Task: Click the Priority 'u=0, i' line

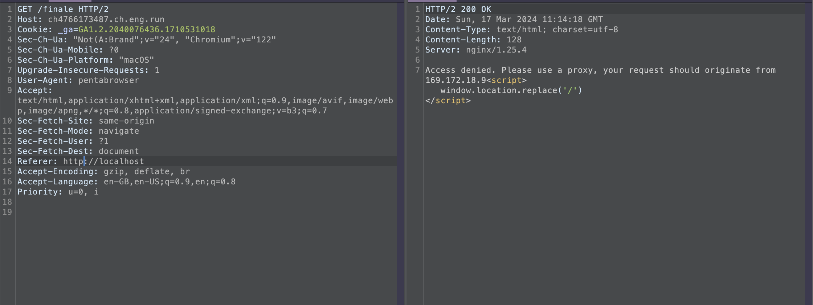Action: [x=58, y=192]
